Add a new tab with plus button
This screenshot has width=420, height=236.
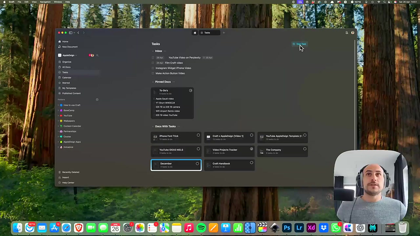[x=224, y=33]
